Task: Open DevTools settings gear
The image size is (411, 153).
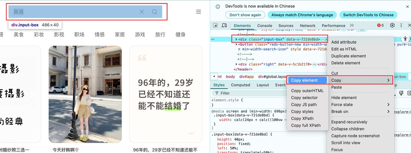Action: (393, 25)
